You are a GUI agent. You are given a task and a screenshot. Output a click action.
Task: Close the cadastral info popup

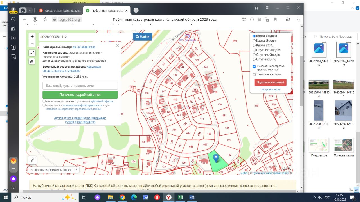(118, 45)
